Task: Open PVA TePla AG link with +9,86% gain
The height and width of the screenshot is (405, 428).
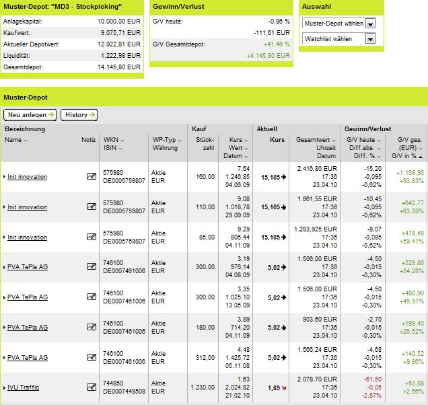Action: pos(28,358)
